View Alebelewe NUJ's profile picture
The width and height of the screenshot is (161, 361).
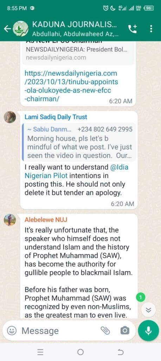[10, 220]
